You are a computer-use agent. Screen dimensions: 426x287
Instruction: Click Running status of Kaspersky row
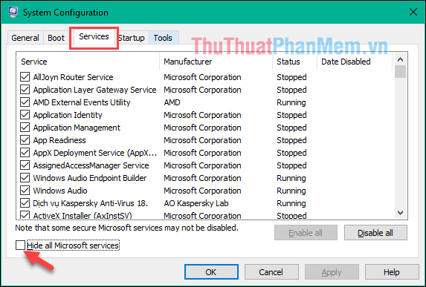pos(291,203)
